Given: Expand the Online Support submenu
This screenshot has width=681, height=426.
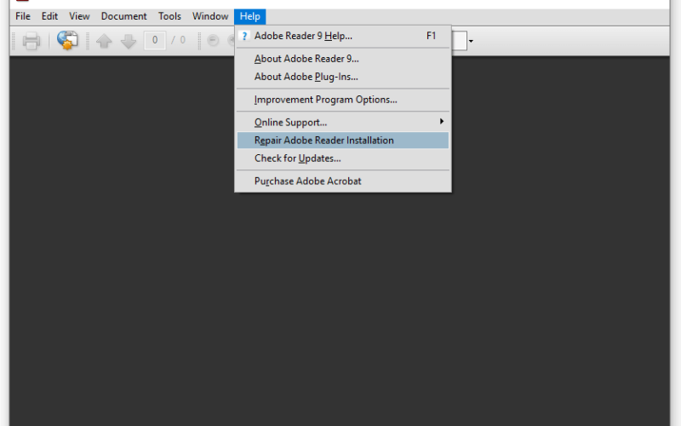Looking at the screenshot, I should 343,123.
